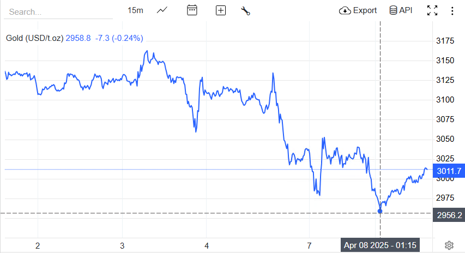This screenshot has height=253, width=465.
Task: Click date 7 on the time axis
Action: [x=309, y=245]
